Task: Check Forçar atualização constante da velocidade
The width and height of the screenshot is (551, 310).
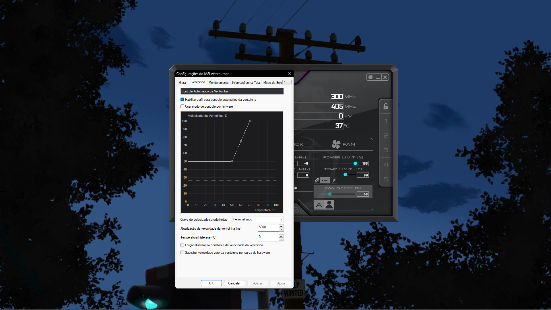Action: click(x=182, y=245)
